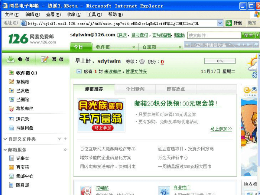Screen dimensions: 260x195
Task: Select the 博客热点 tab
Action: tap(176, 89)
